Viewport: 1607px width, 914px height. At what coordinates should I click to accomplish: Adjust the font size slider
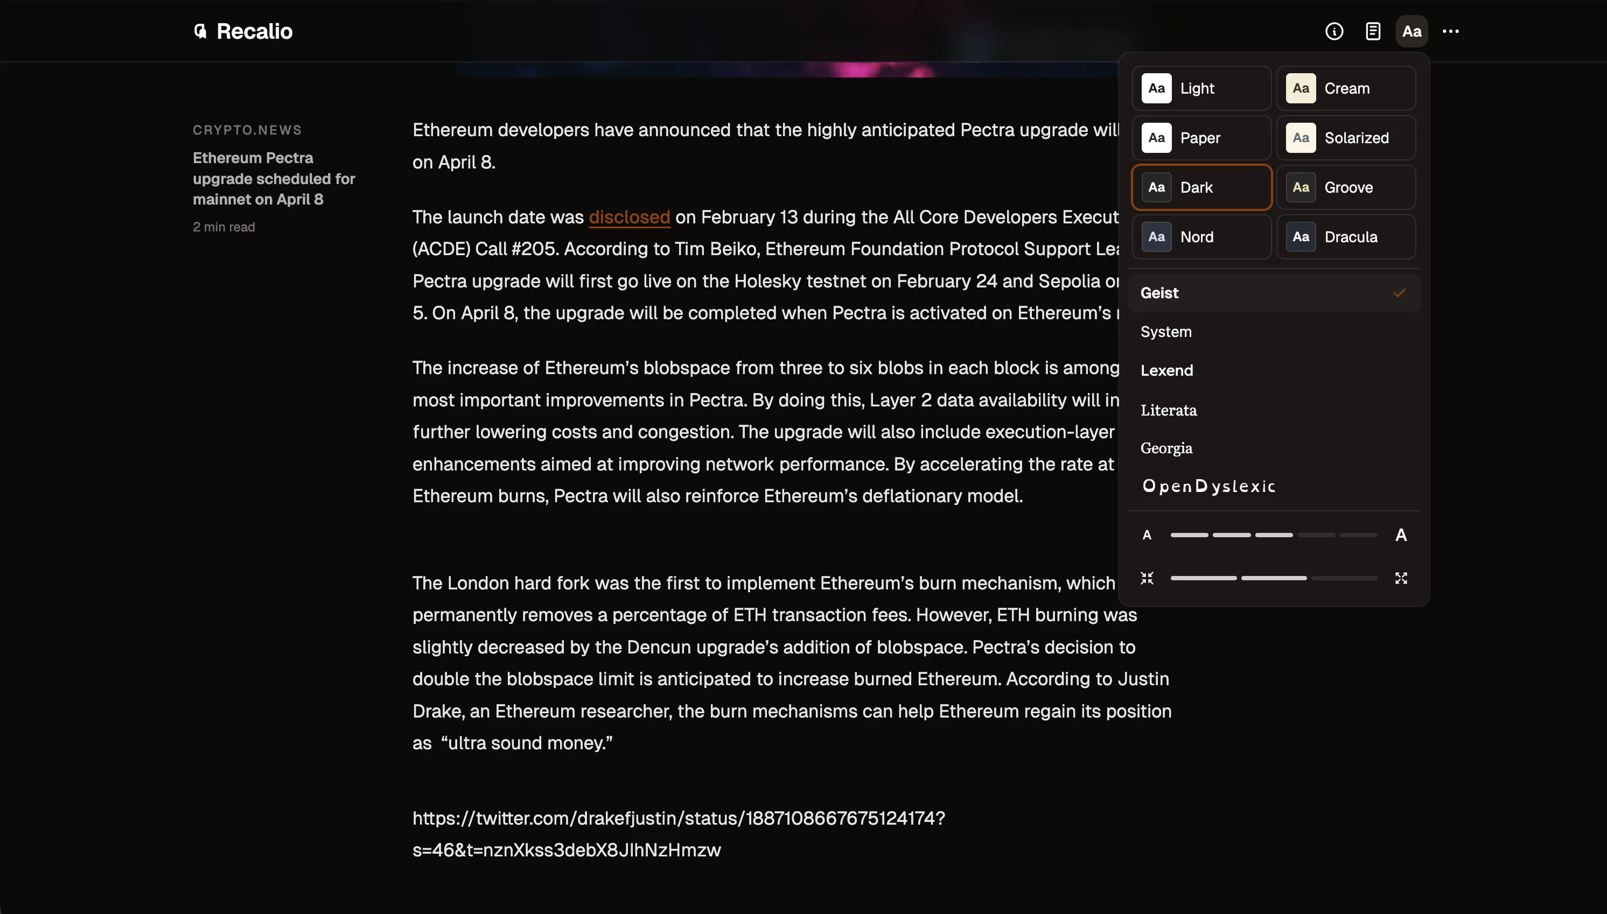tap(1274, 535)
